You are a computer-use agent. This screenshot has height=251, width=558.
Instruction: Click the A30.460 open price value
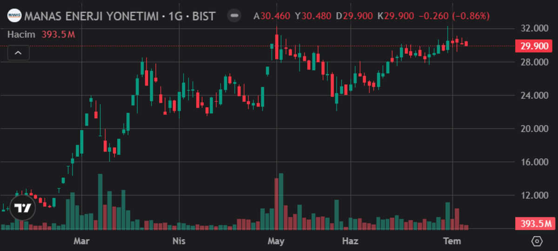[x=272, y=16]
